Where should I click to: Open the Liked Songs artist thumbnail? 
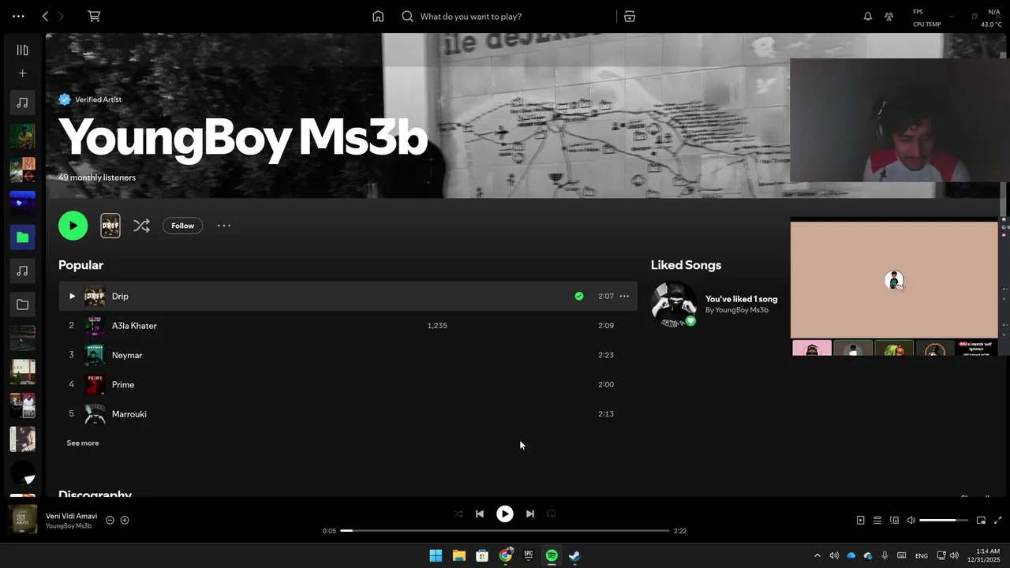click(674, 304)
